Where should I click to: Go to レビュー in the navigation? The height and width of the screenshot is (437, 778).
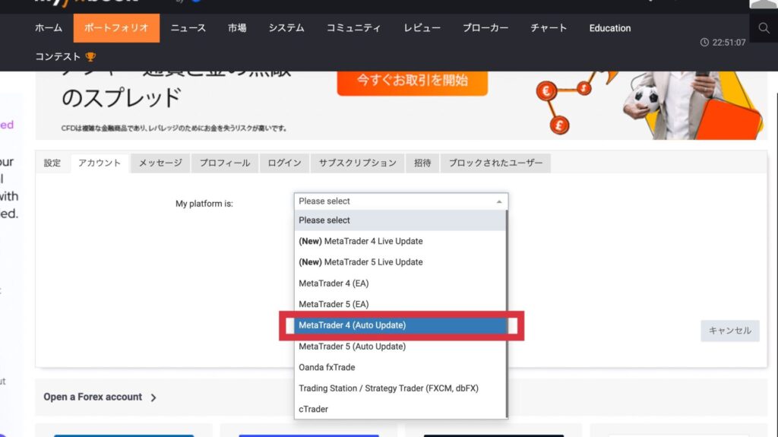point(422,28)
